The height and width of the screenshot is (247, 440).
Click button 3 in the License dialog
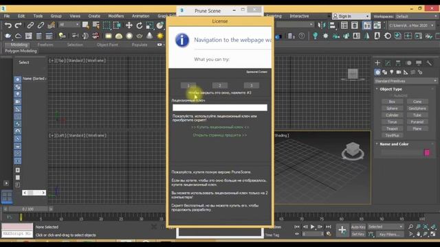click(x=251, y=85)
